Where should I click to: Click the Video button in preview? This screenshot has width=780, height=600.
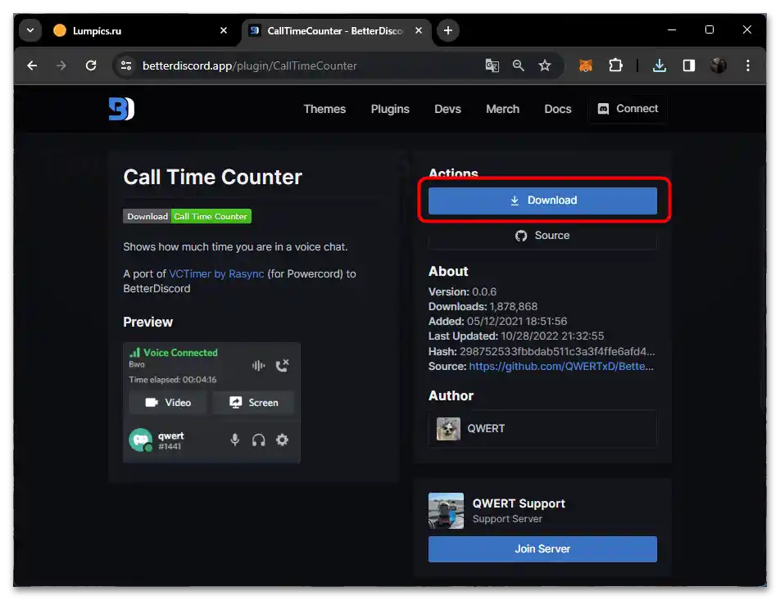pyautogui.click(x=168, y=403)
